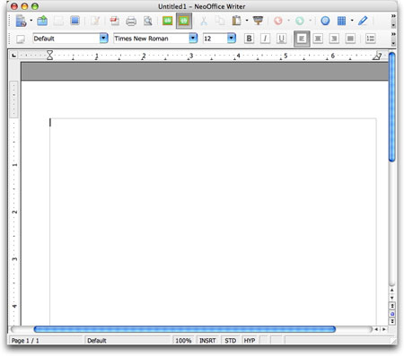Open the Paste options dropdown arrow
Screen dimensions: 404x356
tap(247, 21)
